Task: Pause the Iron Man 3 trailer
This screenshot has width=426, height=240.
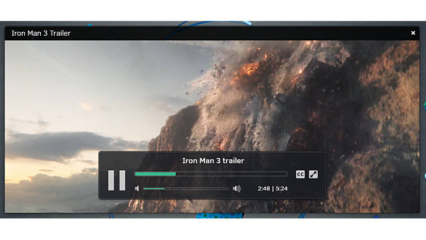Action: (117, 180)
